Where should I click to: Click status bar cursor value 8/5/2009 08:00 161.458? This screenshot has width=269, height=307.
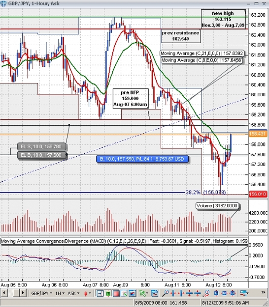[x=161, y=303]
